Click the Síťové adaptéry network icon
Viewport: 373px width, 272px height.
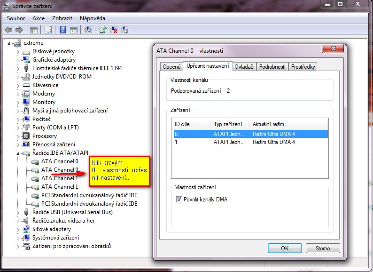click(x=26, y=229)
